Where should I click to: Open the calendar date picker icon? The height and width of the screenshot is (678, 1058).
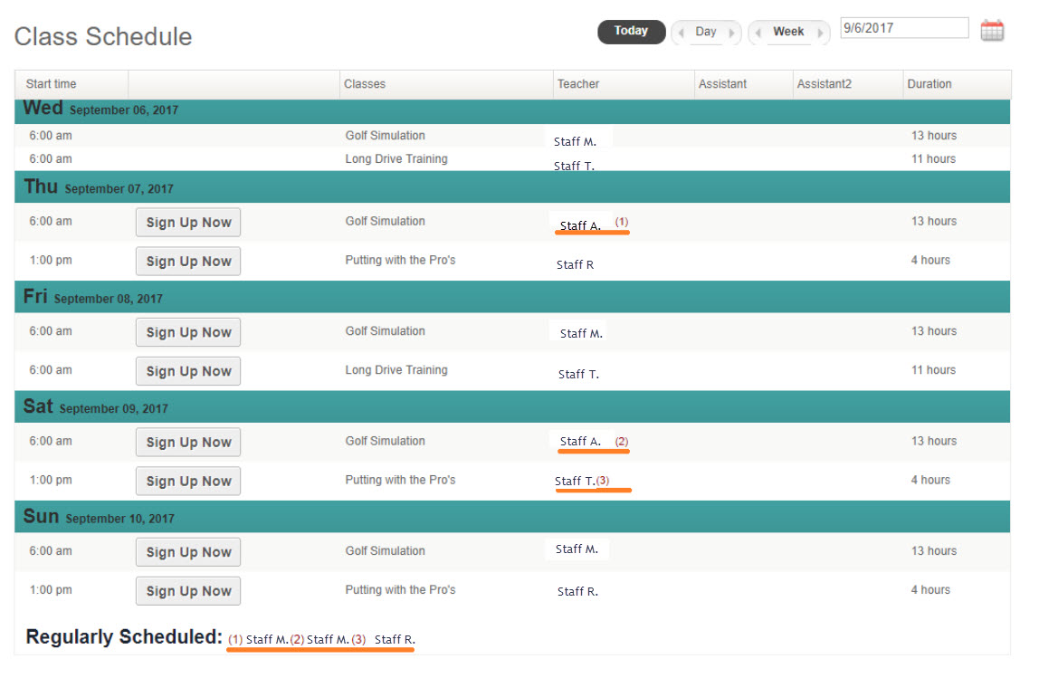point(992,29)
